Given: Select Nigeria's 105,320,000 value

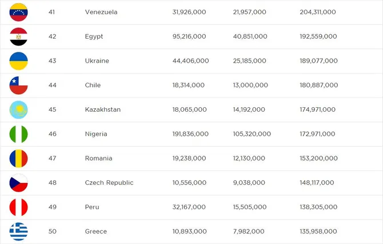Looking at the screenshot, I should 252,134.
